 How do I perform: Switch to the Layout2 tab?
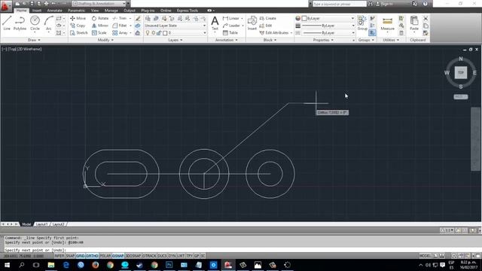click(x=58, y=224)
